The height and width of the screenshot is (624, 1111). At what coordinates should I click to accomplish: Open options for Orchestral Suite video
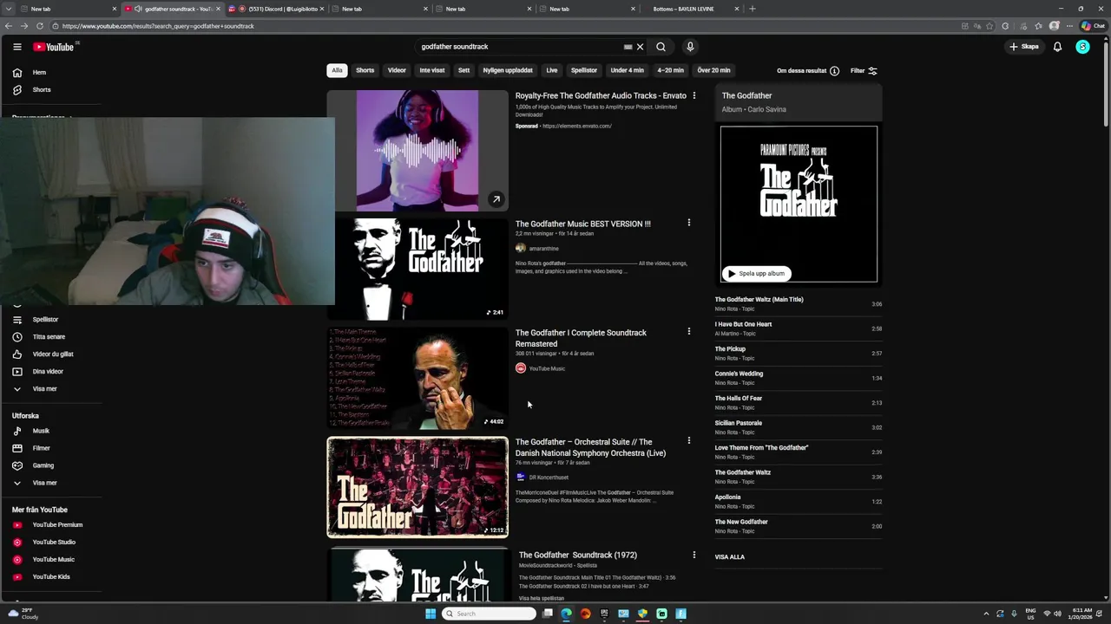coord(689,441)
